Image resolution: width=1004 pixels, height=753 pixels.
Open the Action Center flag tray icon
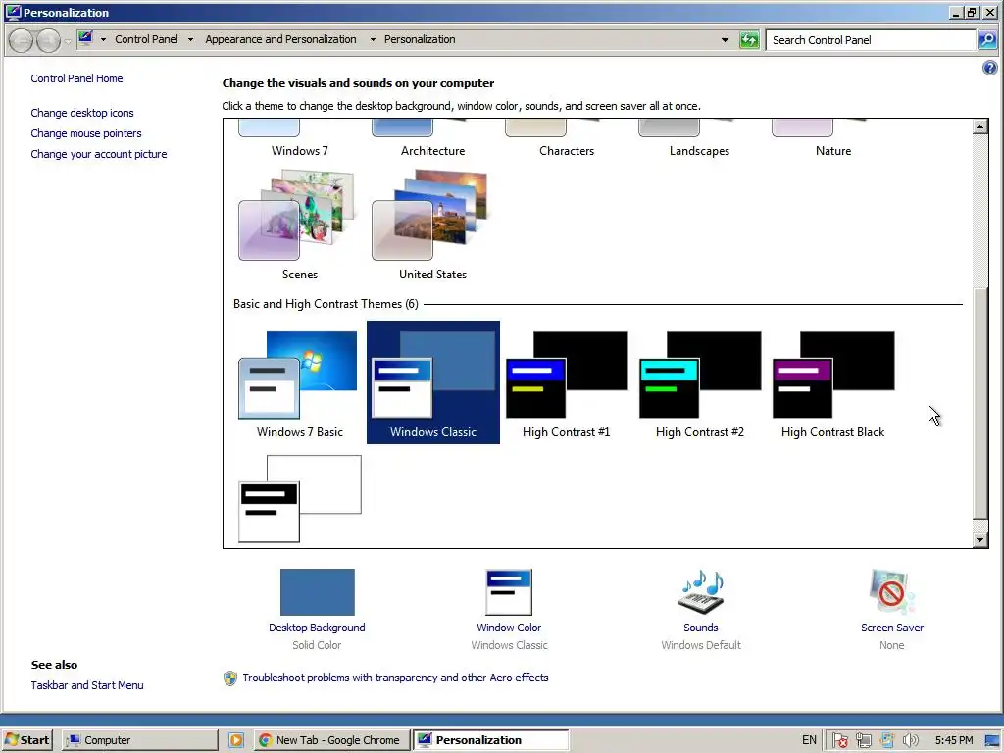tap(840, 740)
